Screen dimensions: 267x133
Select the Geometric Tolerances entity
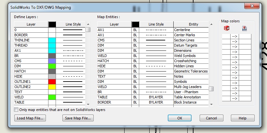(x=191, y=71)
